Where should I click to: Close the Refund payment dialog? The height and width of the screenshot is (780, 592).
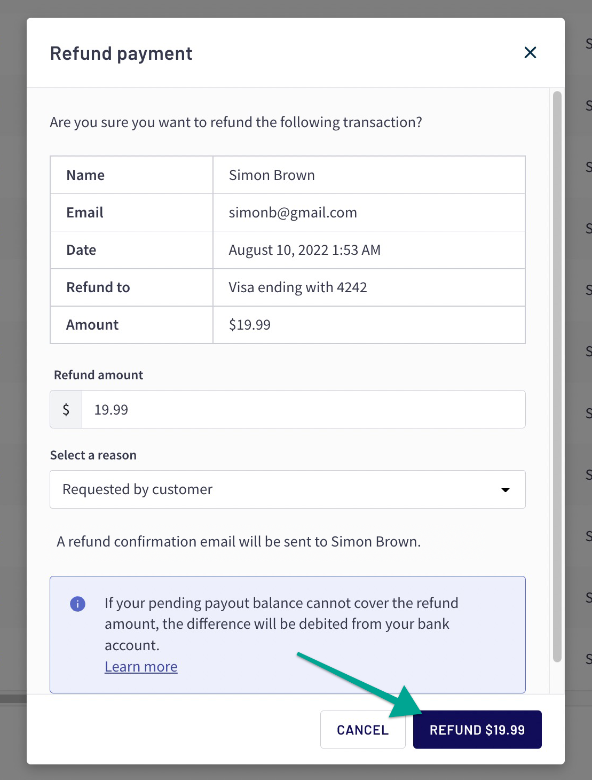(x=530, y=52)
